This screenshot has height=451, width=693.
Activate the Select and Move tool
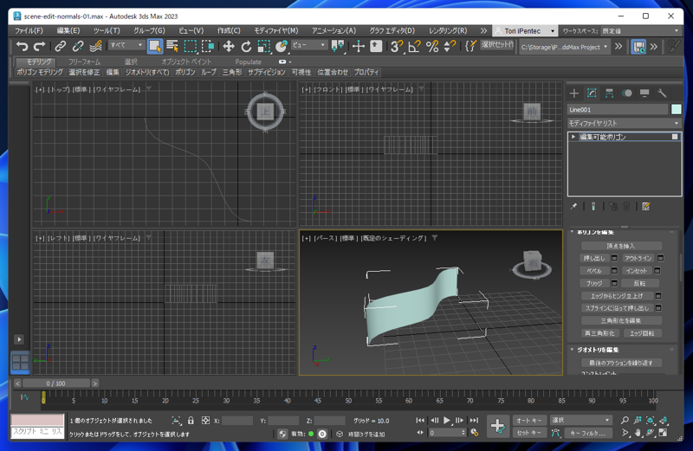(x=229, y=47)
